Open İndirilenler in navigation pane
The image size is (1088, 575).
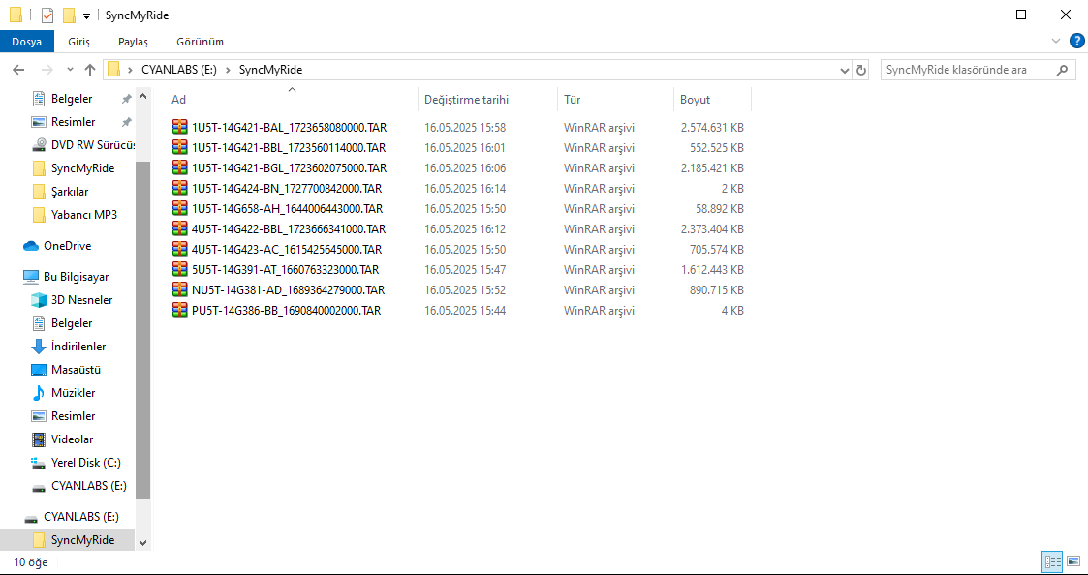(78, 347)
